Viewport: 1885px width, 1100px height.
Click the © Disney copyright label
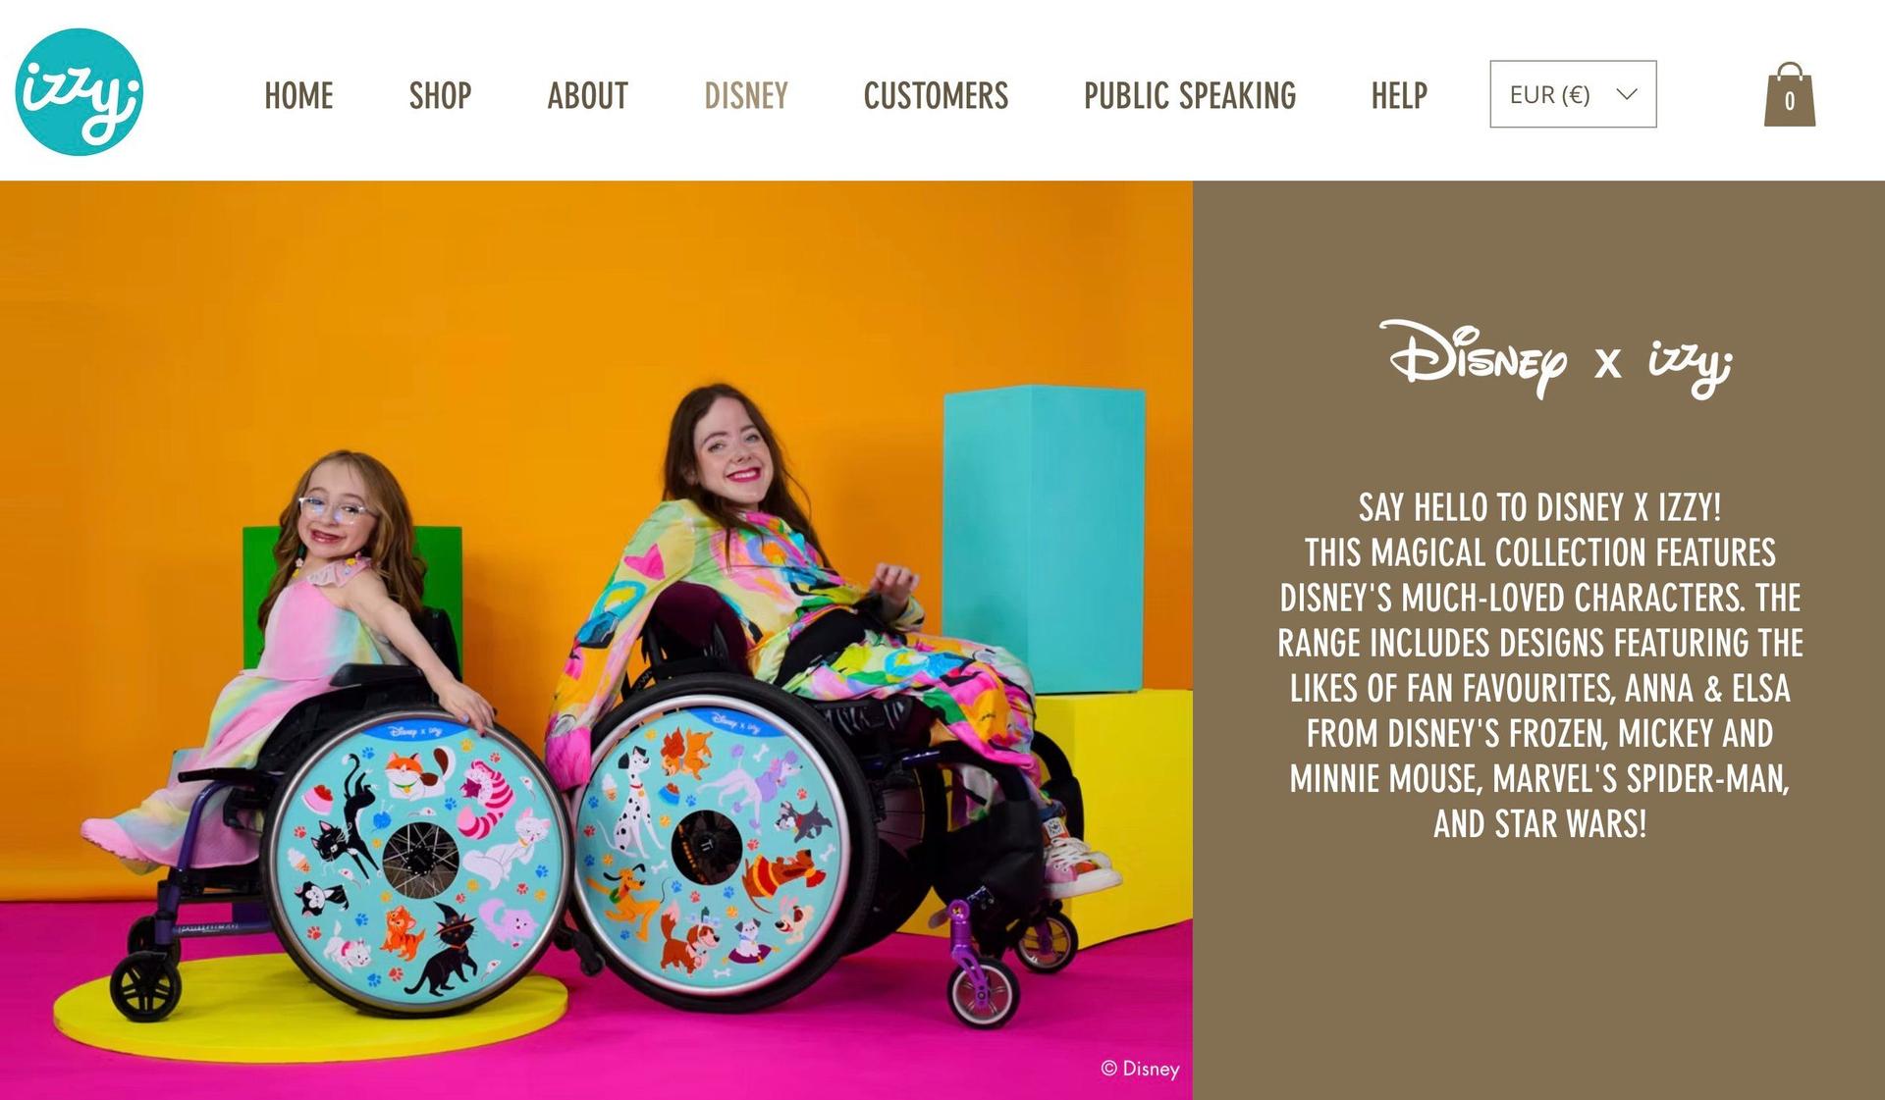[x=1140, y=1069]
